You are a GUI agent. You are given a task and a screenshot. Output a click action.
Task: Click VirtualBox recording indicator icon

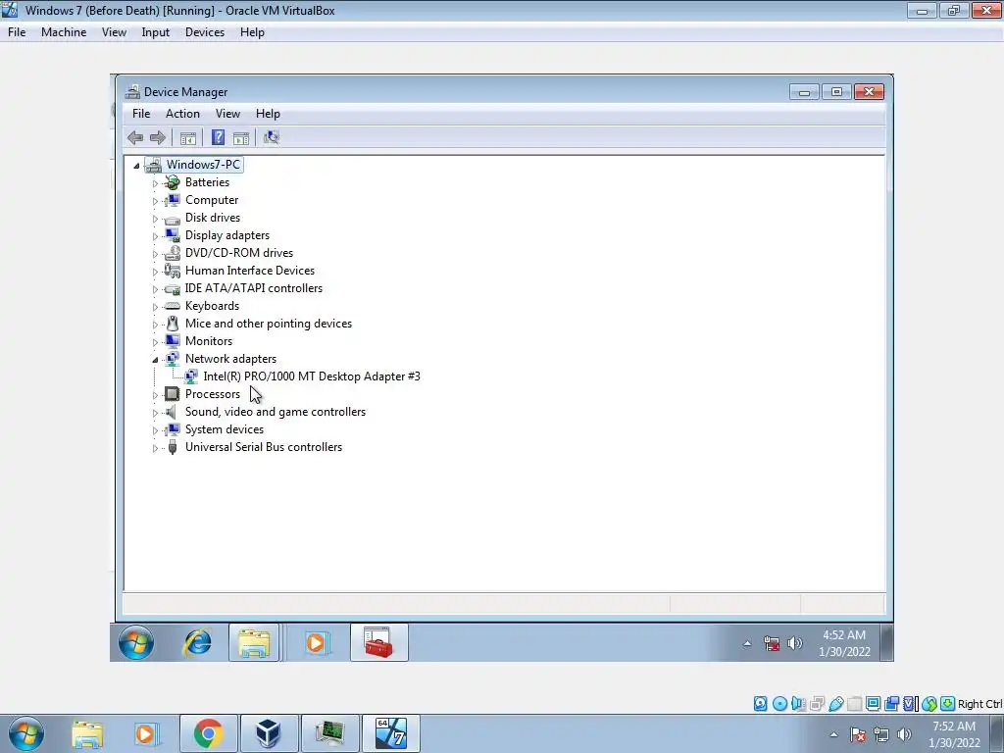pyautogui.click(x=891, y=704)
